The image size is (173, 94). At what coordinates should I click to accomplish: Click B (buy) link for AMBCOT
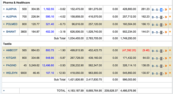153,51
